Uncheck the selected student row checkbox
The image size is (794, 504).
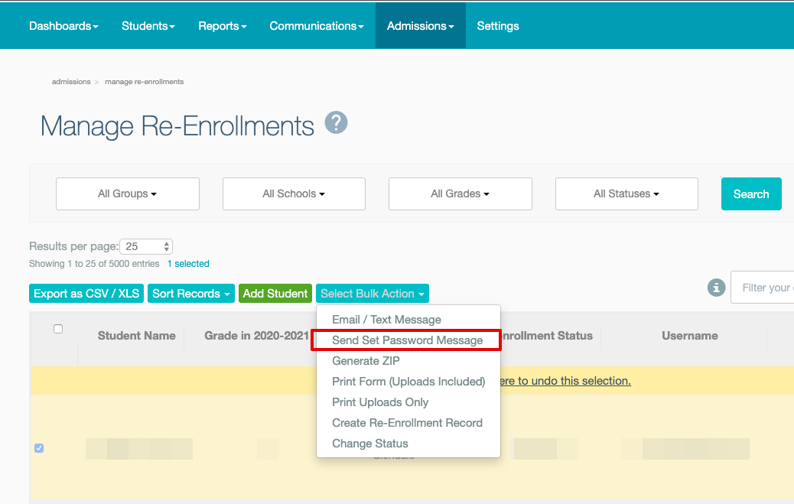(x=39, y=448)
